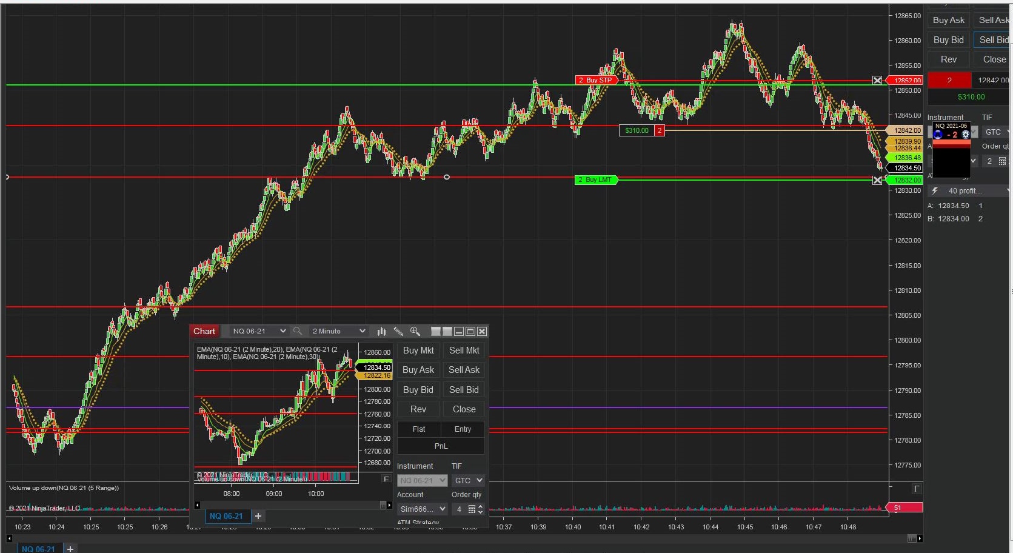Click Rev button in small chart trader
Screen dimensions: 1013x553
coord(418,409)
